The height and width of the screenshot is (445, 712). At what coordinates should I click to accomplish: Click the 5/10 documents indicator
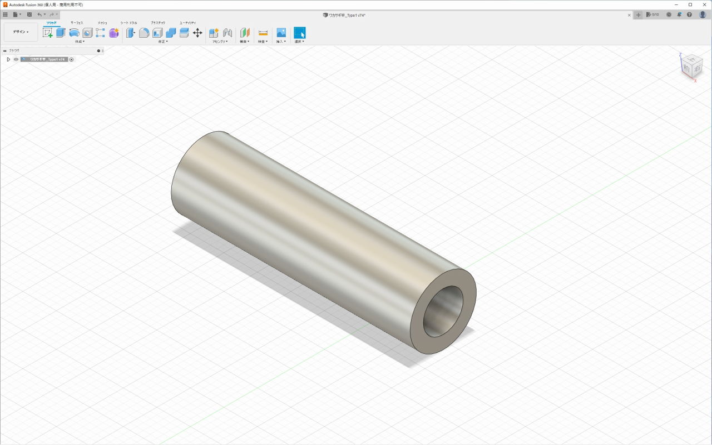click(652, 14)
